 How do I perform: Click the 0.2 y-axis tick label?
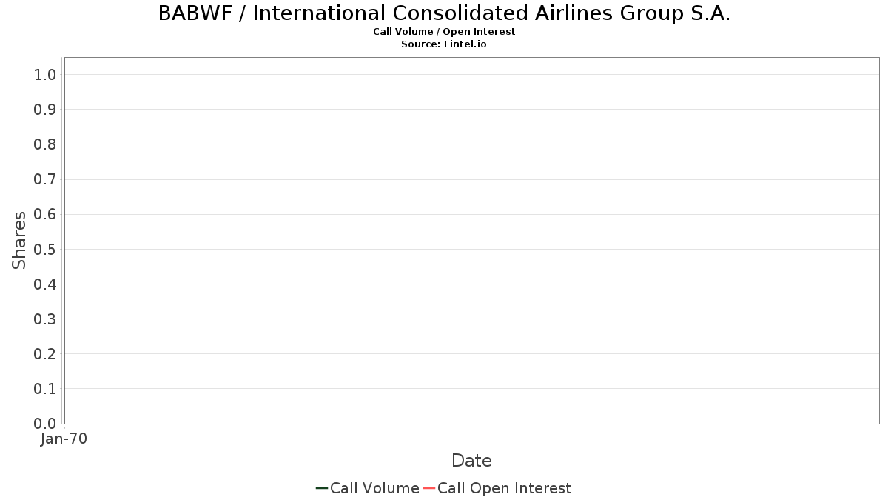[x=45, y=354]
